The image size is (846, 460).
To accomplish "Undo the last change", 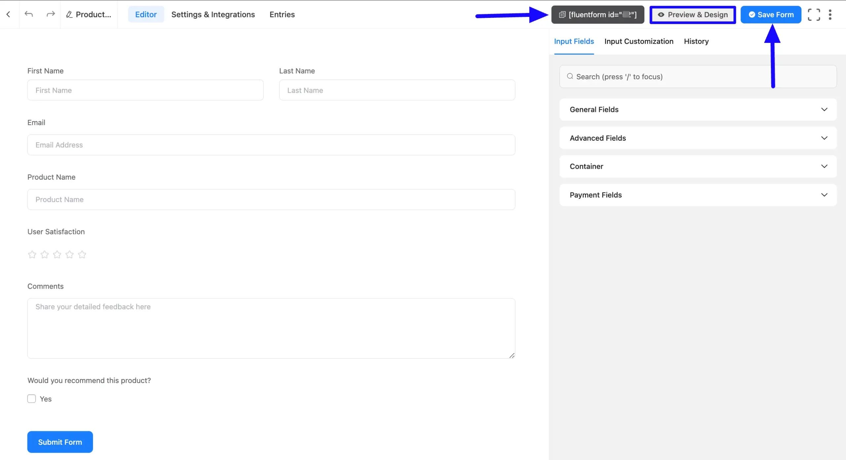I will click(x=29, y=14).
